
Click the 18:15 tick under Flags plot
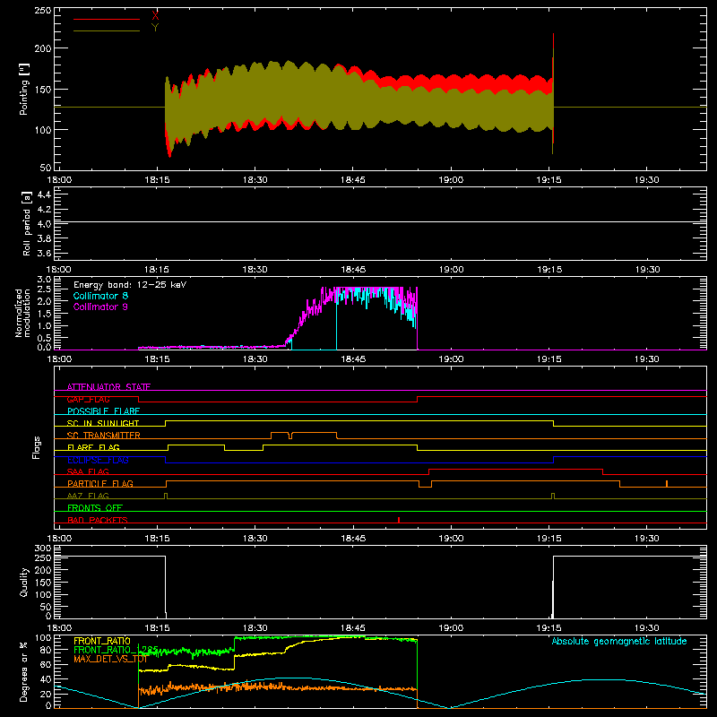click(x=157, y=539)
